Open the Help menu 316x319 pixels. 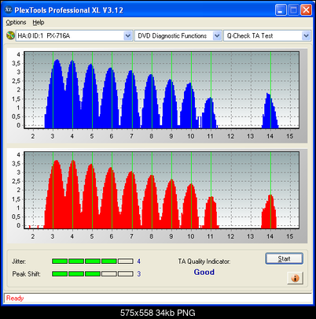click(39, 23)
